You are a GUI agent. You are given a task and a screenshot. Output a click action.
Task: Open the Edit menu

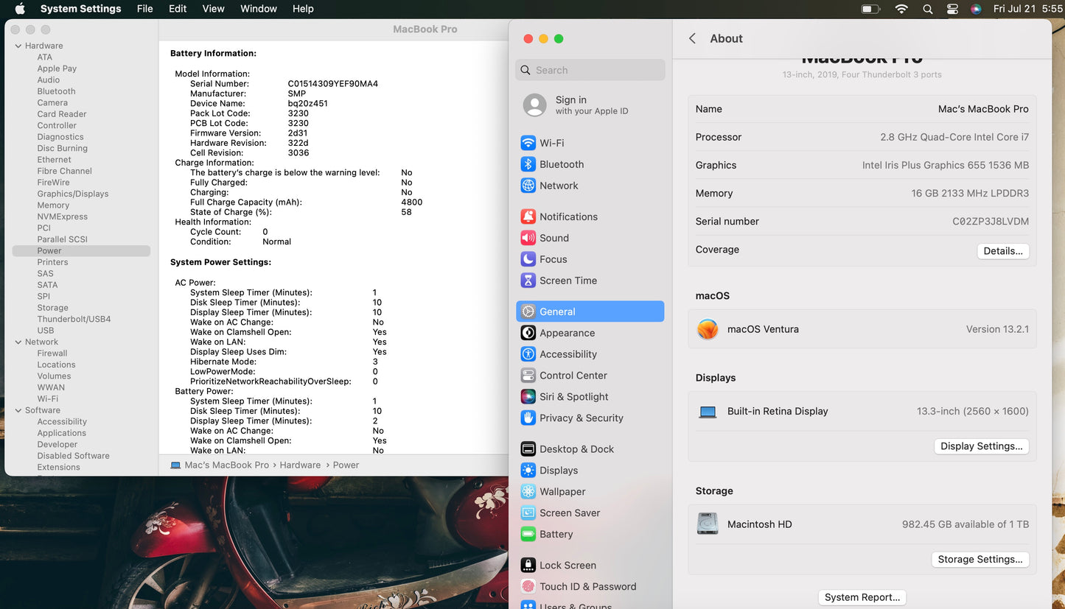[178, 9]
